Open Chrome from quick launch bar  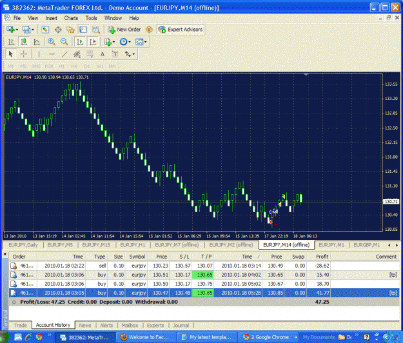tap(39, 337)
